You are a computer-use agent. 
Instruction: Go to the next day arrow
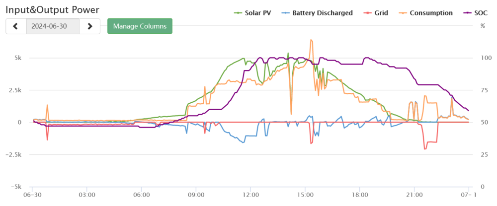pos(90,26)
